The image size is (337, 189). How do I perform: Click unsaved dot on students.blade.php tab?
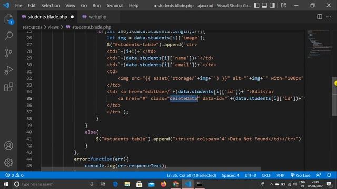(x=72, y=17)
